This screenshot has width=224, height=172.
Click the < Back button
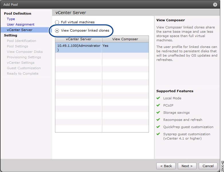point(166,166)
